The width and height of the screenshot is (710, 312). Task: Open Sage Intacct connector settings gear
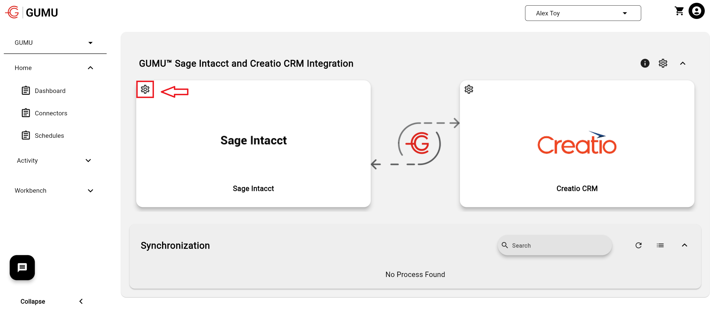point(145,89)
